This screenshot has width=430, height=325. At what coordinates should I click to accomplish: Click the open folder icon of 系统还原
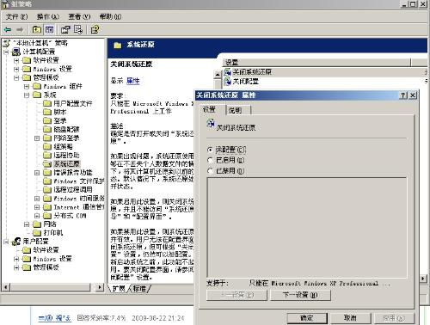point(47,164)
